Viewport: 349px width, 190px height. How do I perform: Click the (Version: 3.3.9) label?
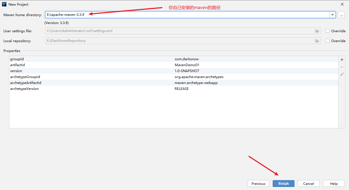coord(57,23)
